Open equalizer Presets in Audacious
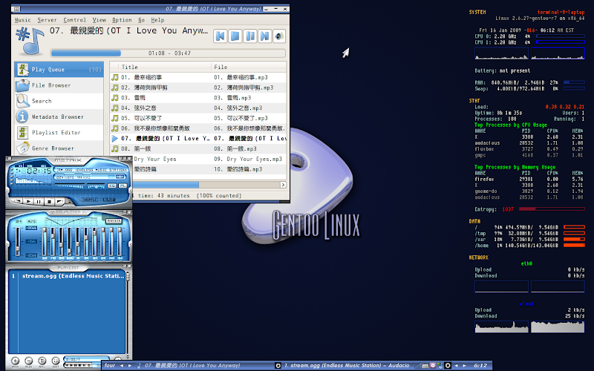Viewport: 594px width, 371px height. point(113,221)
